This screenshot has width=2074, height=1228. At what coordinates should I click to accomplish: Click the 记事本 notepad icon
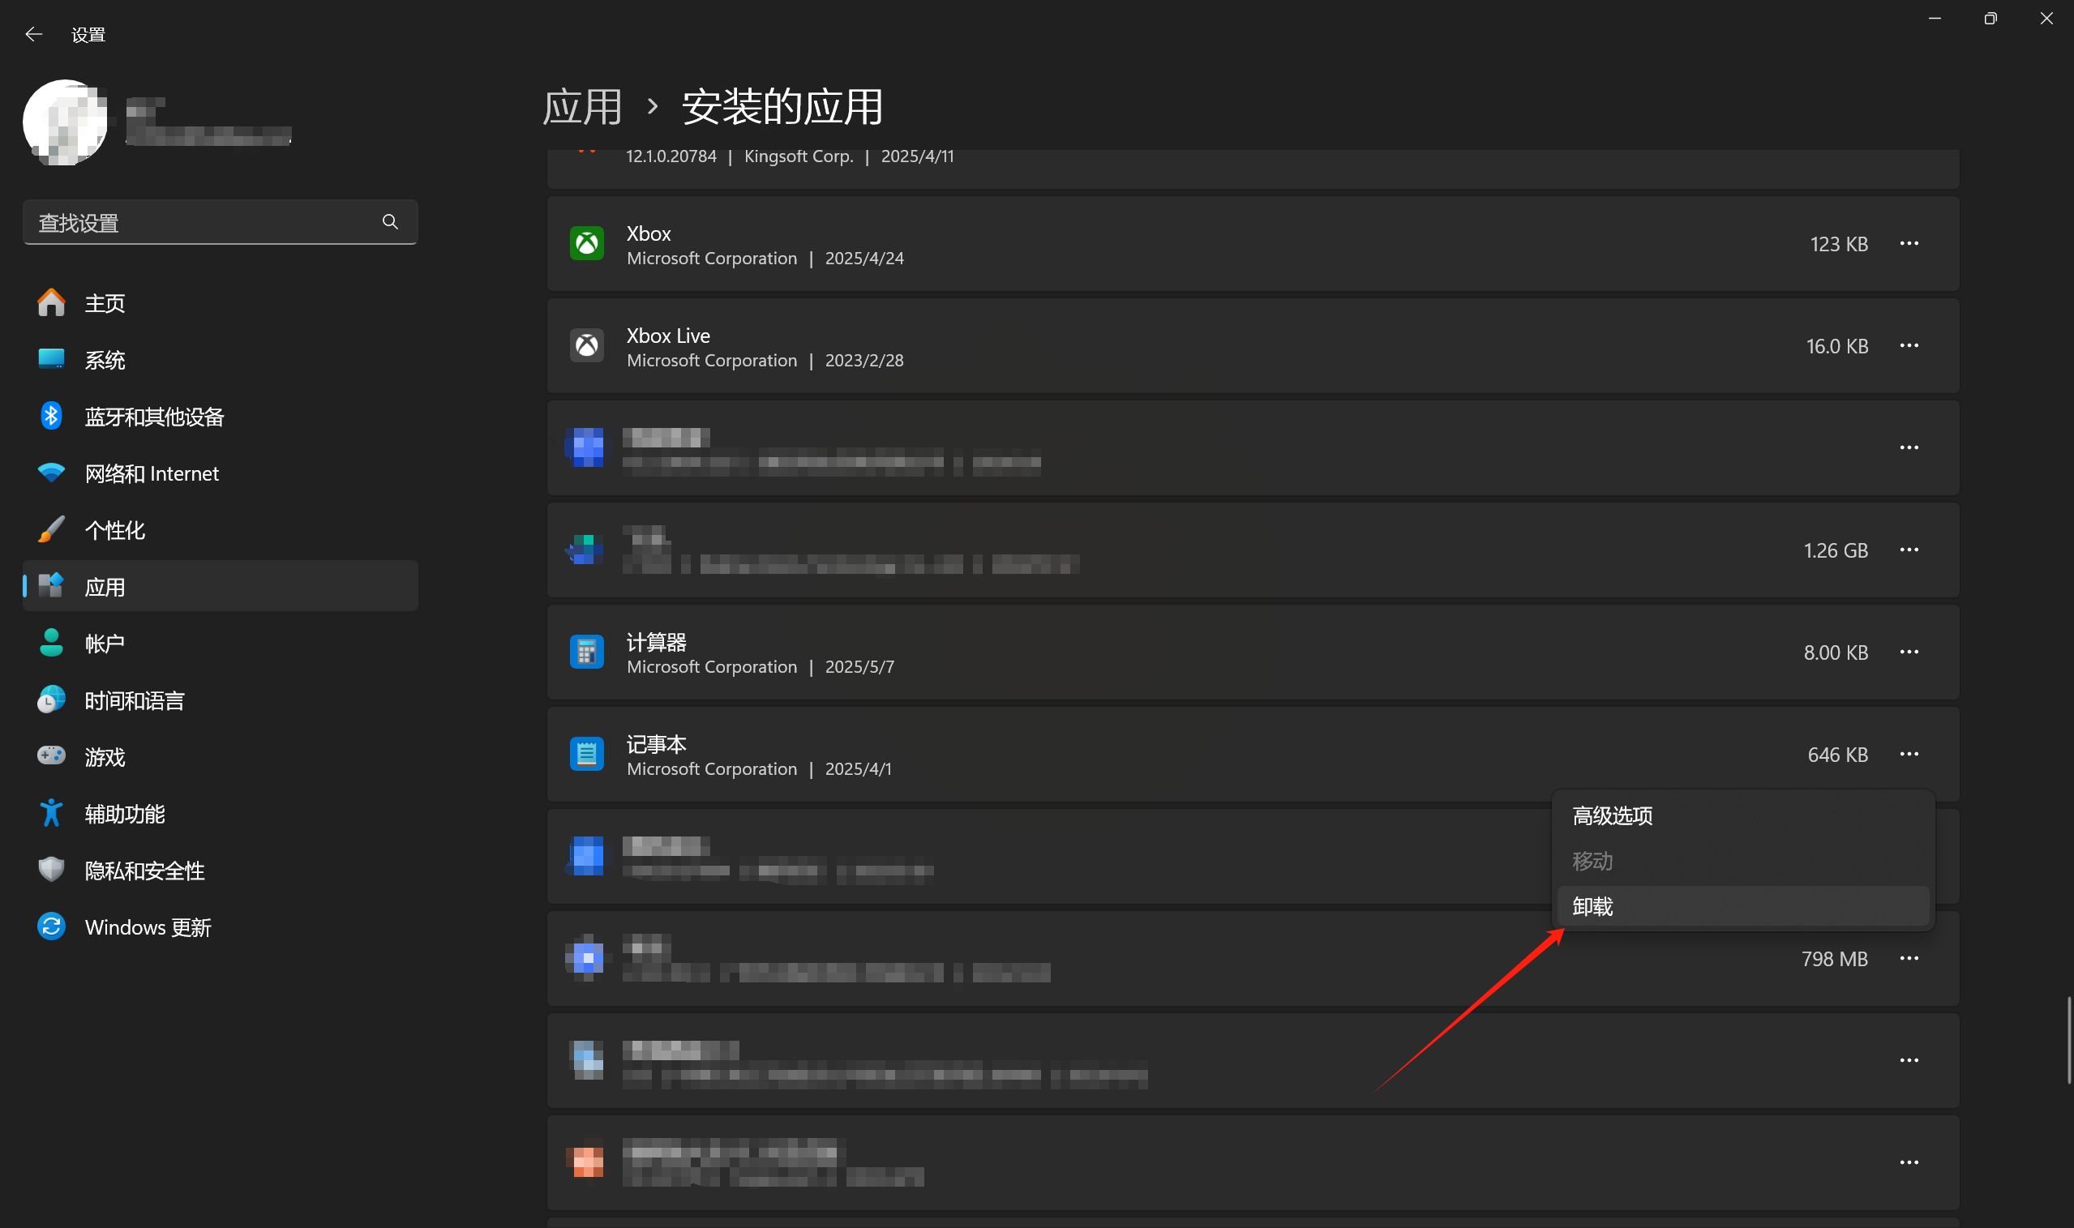587,753
